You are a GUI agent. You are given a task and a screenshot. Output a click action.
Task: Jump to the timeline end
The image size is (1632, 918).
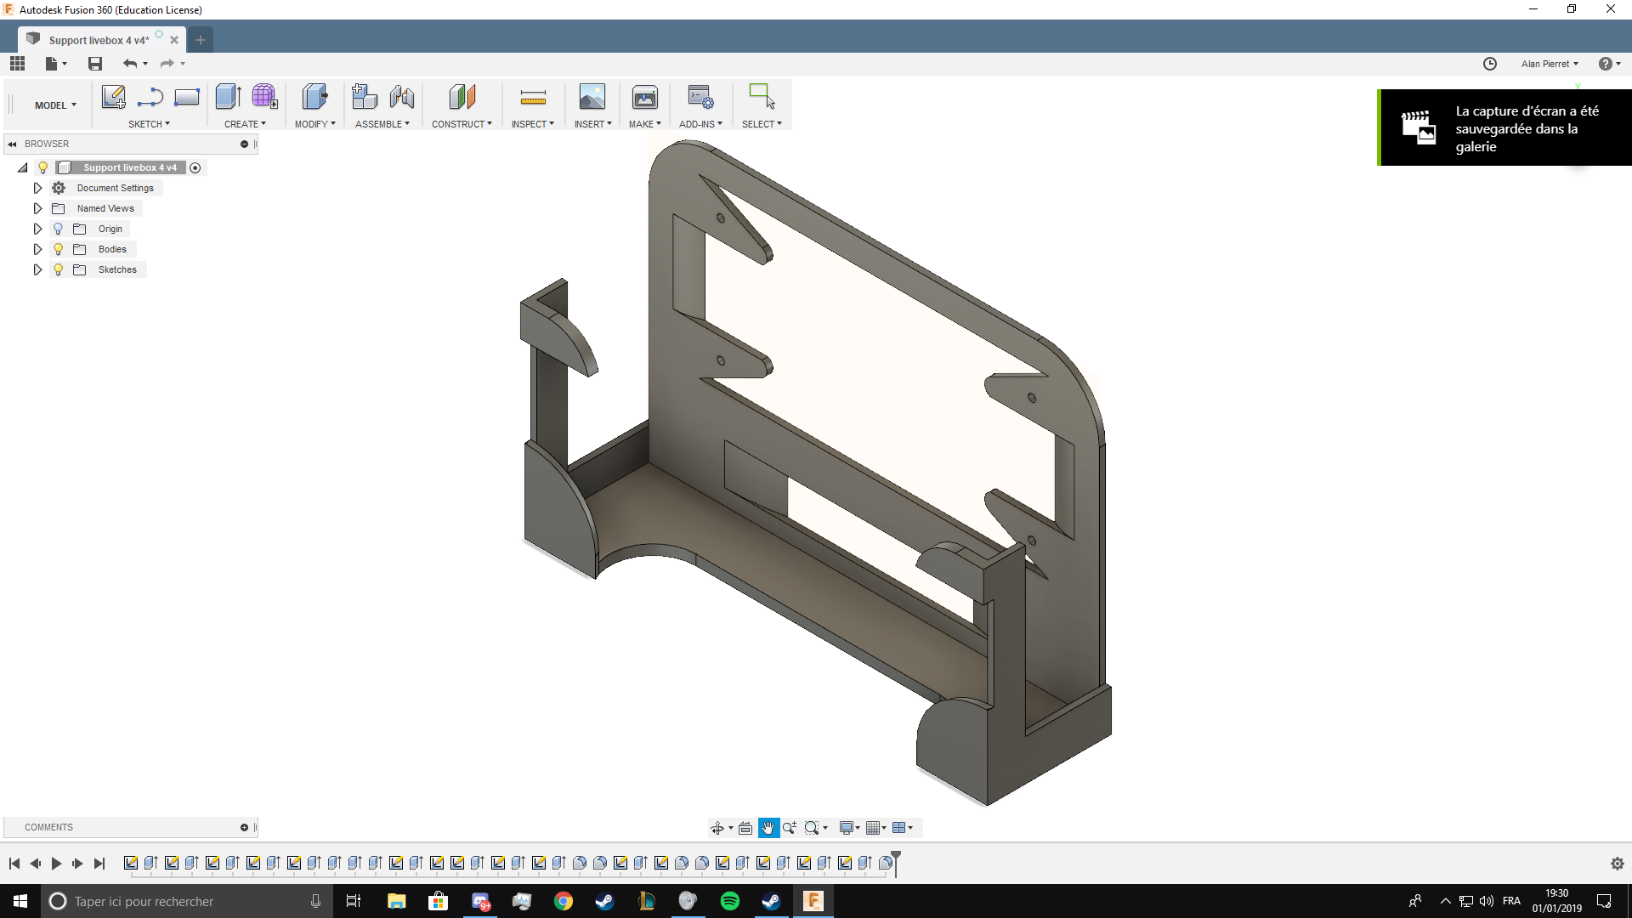(99, 864)
